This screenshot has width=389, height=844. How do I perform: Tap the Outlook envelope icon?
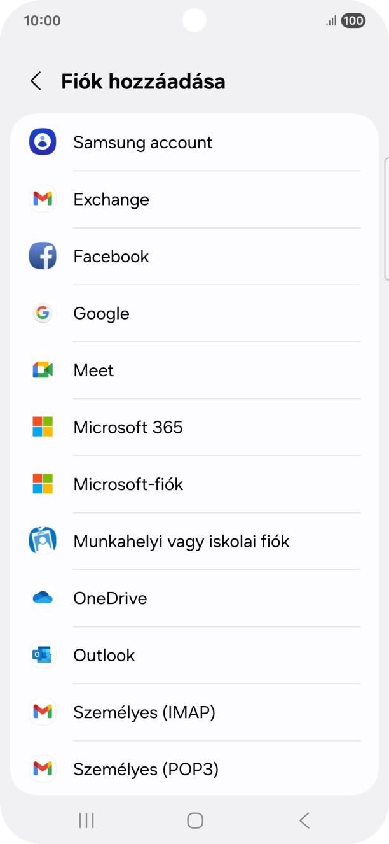tap(43, 655)
